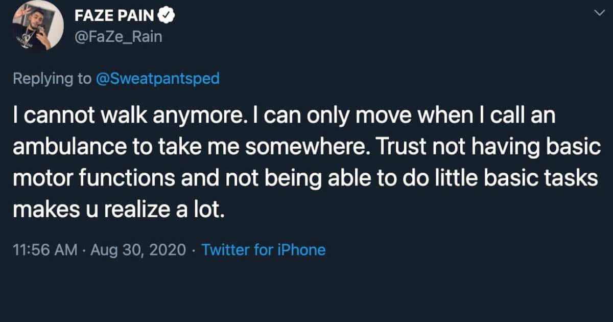Click the Aug 30, 2020 date
The width and height of the screenshot is (613, 322).
tap(137, 250)
